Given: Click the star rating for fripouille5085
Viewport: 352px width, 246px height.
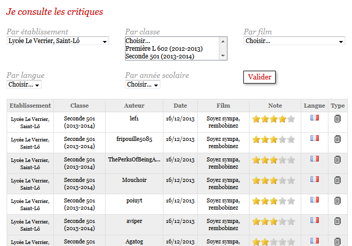Looking at the screenshot, I should click(x=274, y=139).
